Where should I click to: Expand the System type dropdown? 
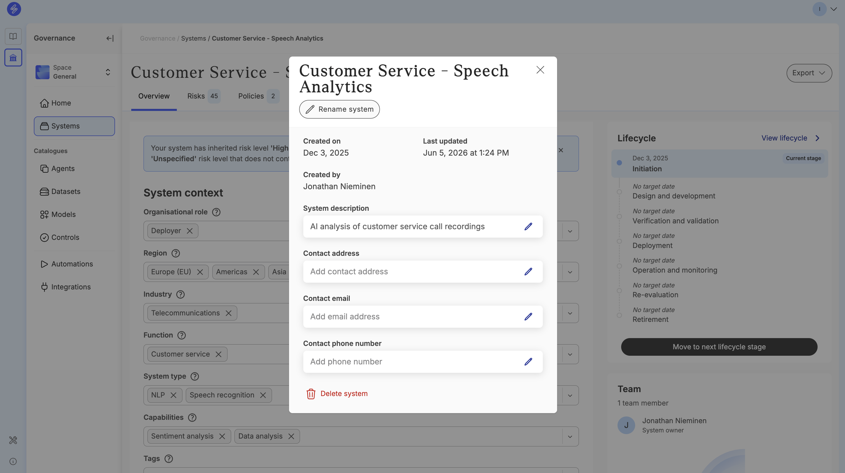click(x=570, y=395)
